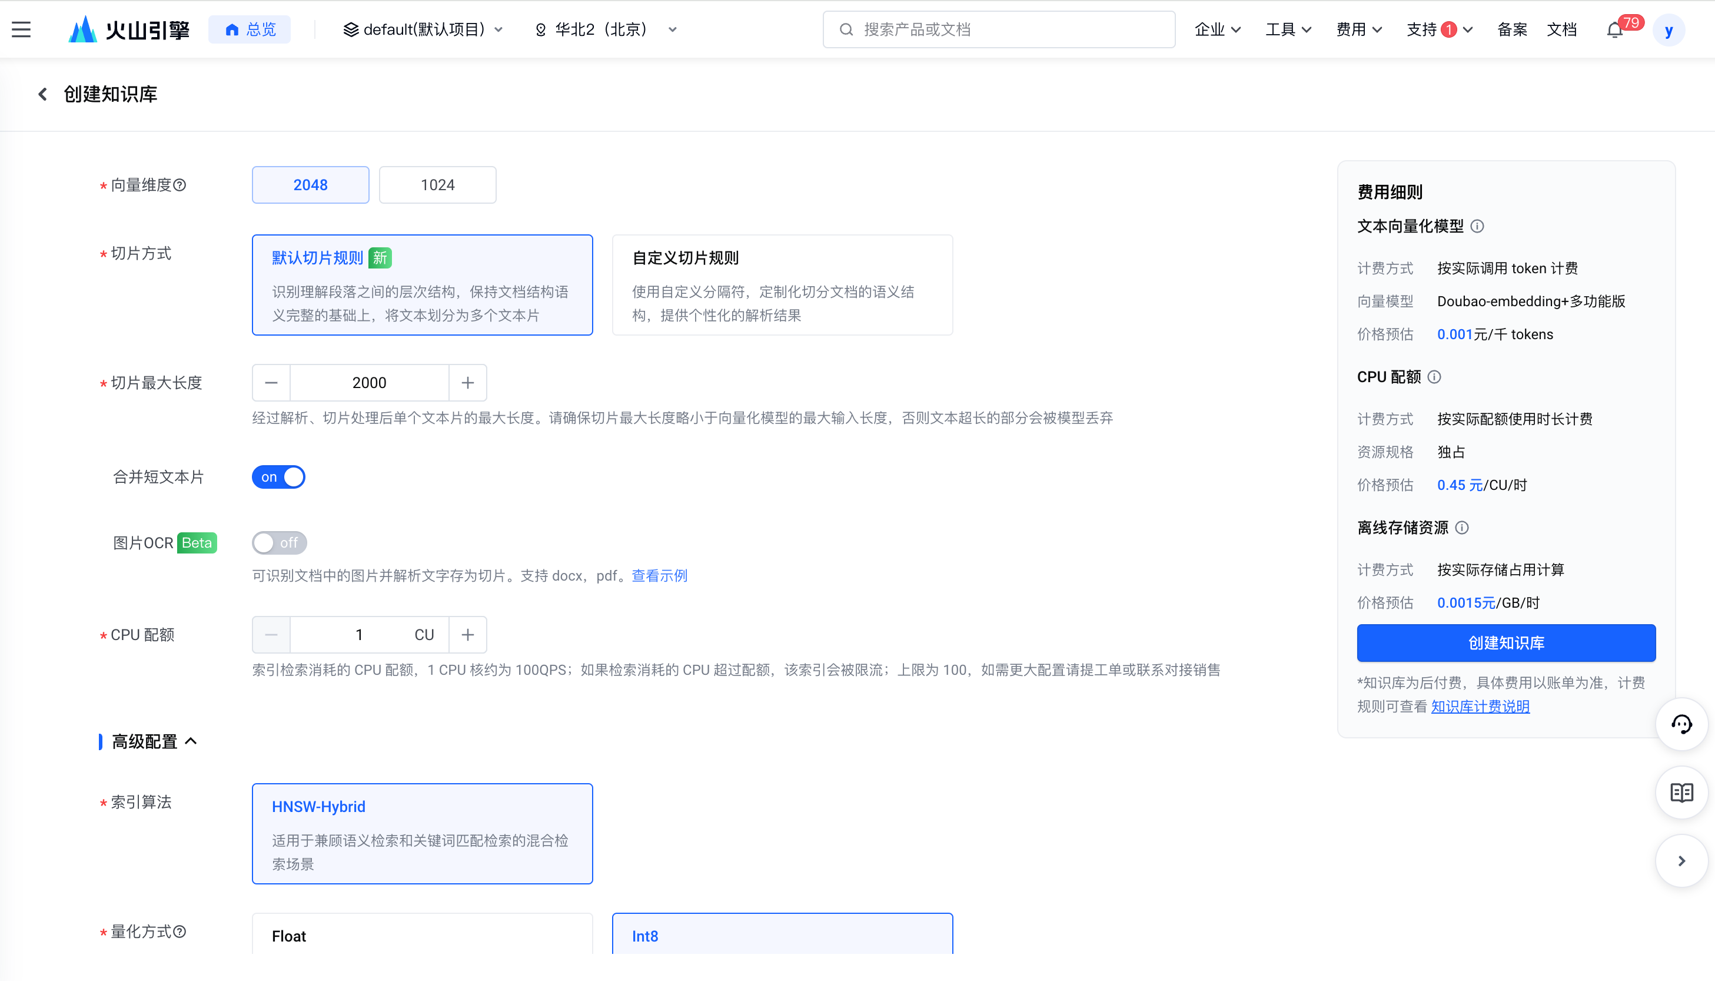Open the user avatar 'y' menu
The height and width of the screenshot is (981, 1715).
pos(1668,30)
